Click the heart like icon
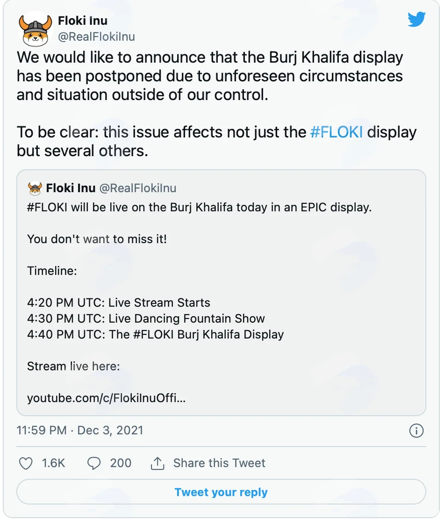The image size is (444, 519). pos(26,463)
